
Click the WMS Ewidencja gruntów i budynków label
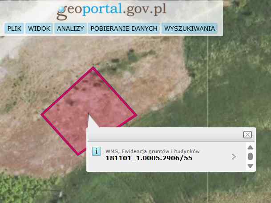(152, 151)
